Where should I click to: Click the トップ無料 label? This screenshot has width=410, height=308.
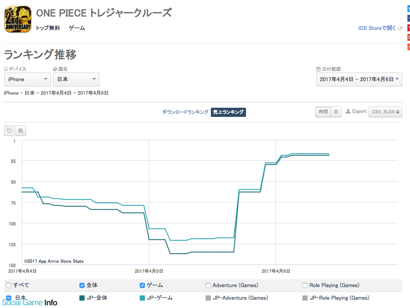[48, 28]
